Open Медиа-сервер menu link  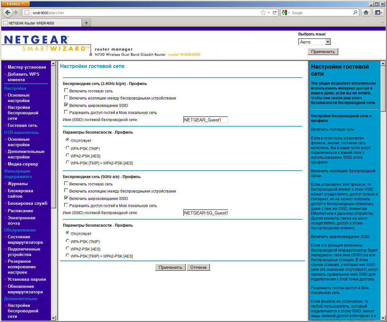(23, 164)
